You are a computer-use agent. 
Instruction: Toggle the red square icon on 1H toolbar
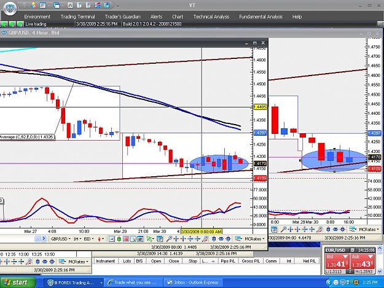click(x=126, y=239)
